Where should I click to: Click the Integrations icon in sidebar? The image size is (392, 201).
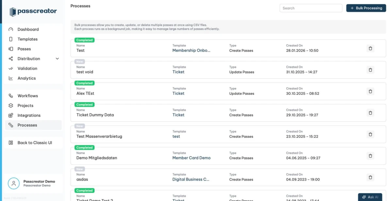(11, 115)
